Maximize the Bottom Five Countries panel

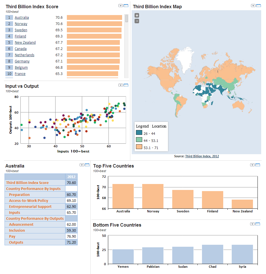258,224
